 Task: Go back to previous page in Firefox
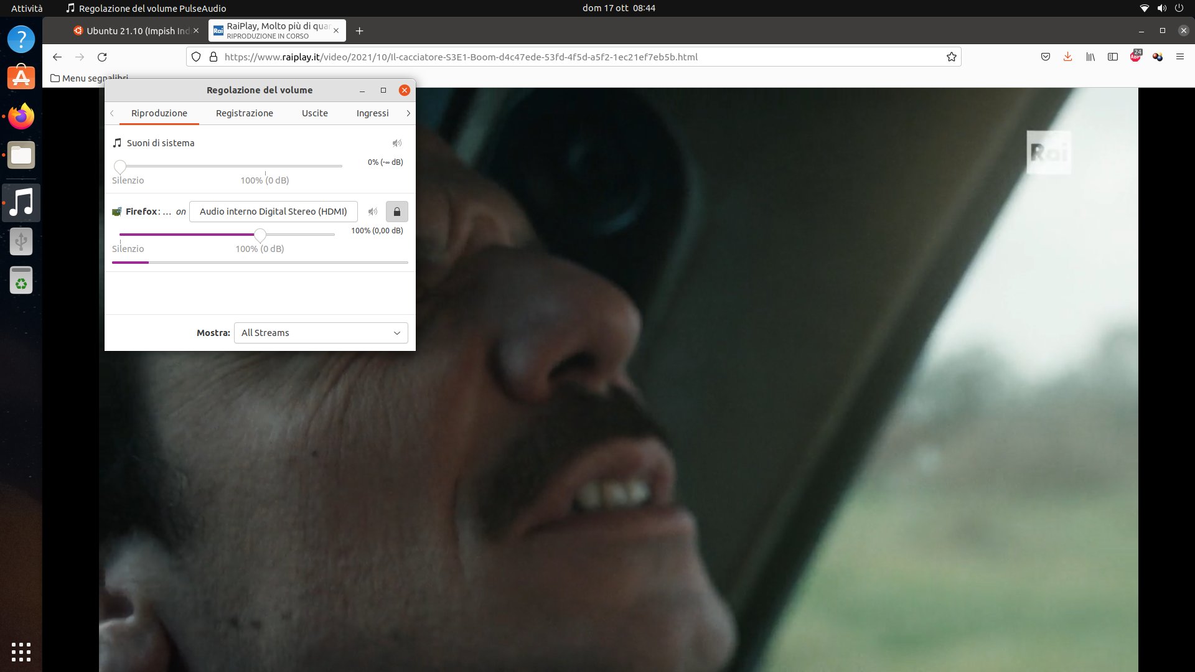(57, 57)
